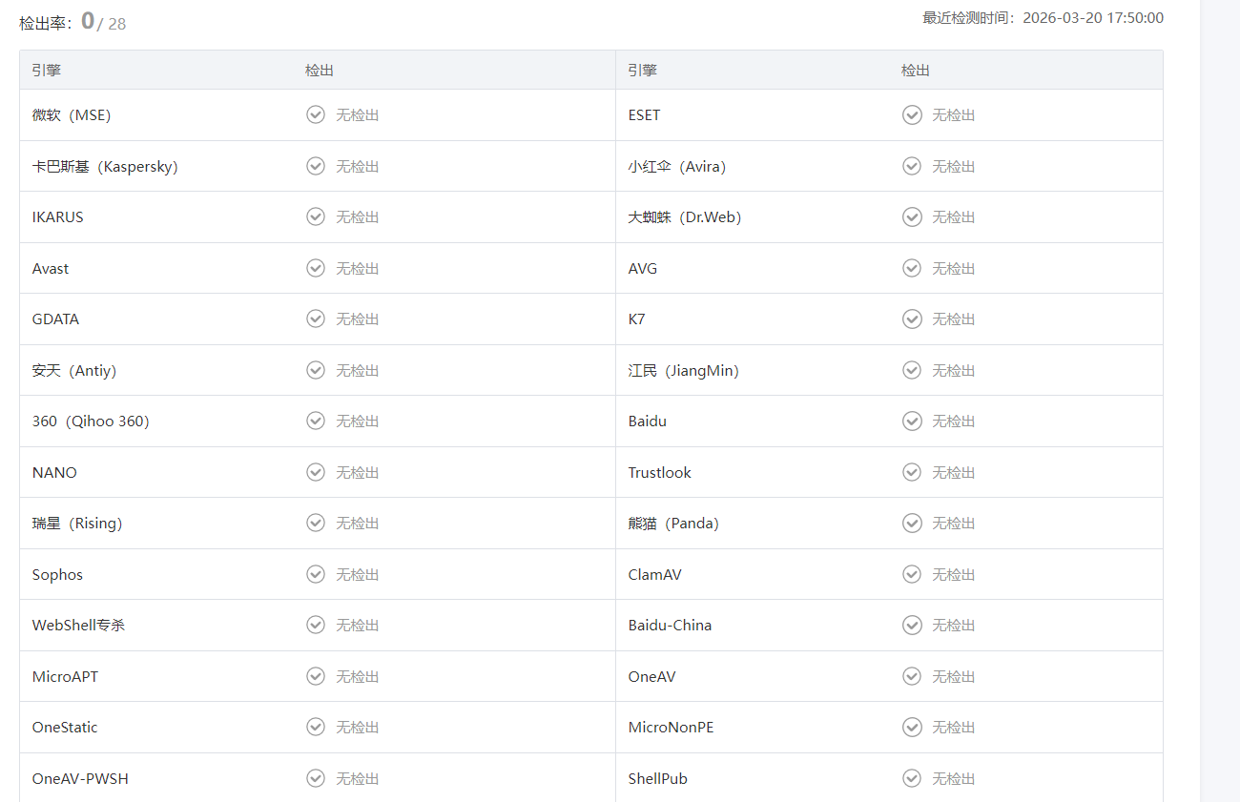Click the check icon in the 微软 (MSE) row
This screenshot has height=802, width=1240.
[x=316, y=114]
